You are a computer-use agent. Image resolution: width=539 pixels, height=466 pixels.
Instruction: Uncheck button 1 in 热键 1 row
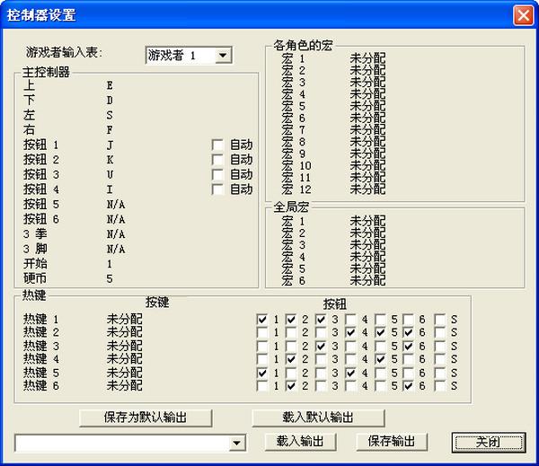[x=262, y=320]
